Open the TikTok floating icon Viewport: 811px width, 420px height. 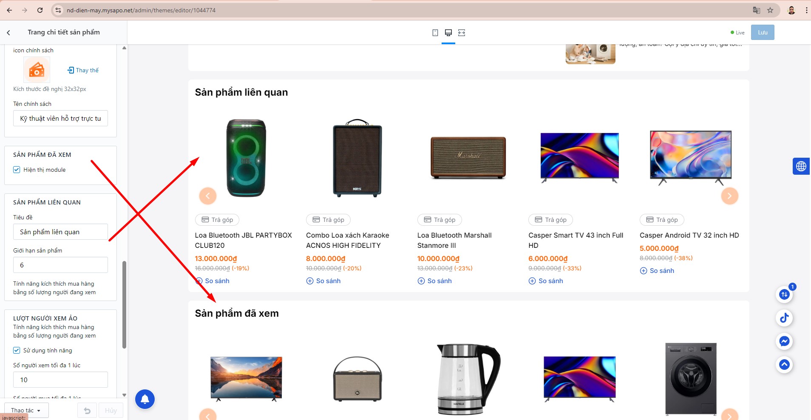pos(784,318)
